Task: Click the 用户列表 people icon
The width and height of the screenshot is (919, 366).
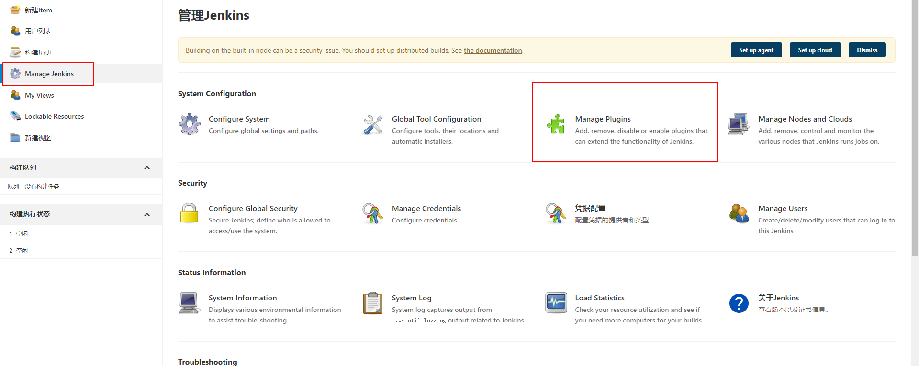Action: point(15,31)
